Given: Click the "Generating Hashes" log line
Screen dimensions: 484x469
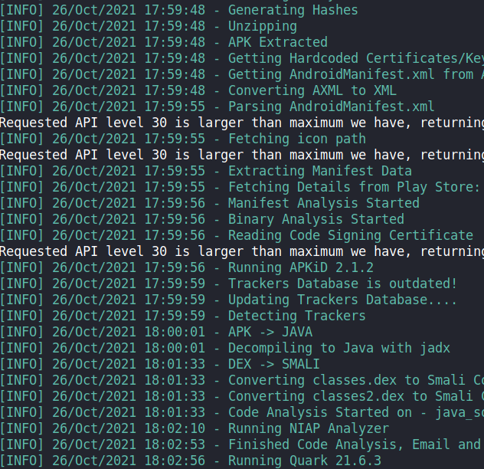Looking at the screenshot, I should click(x=293, y=10).
